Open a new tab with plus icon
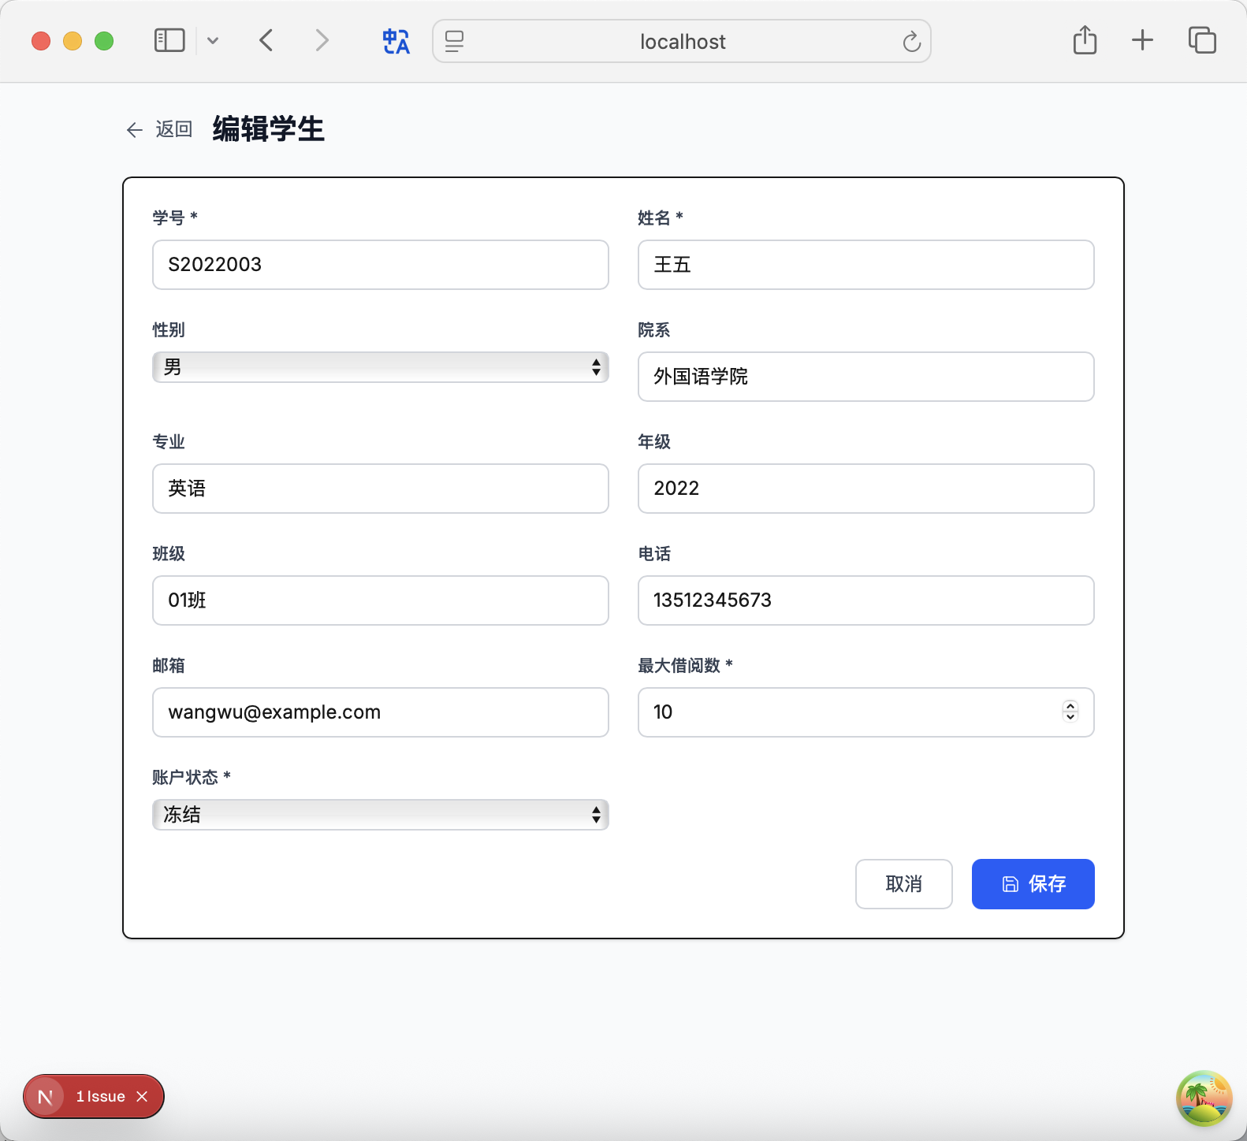1247x1141 pixels. 1142,40
